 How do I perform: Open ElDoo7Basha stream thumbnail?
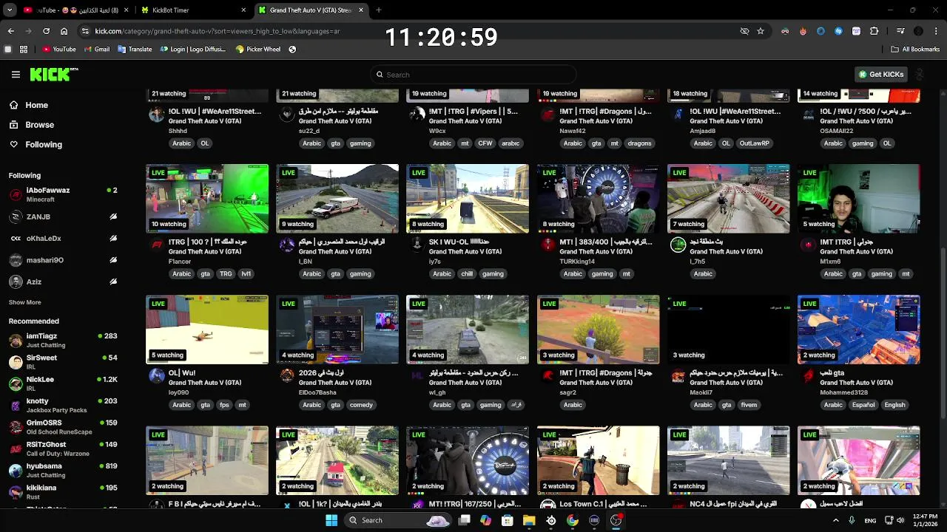[337, 330]
